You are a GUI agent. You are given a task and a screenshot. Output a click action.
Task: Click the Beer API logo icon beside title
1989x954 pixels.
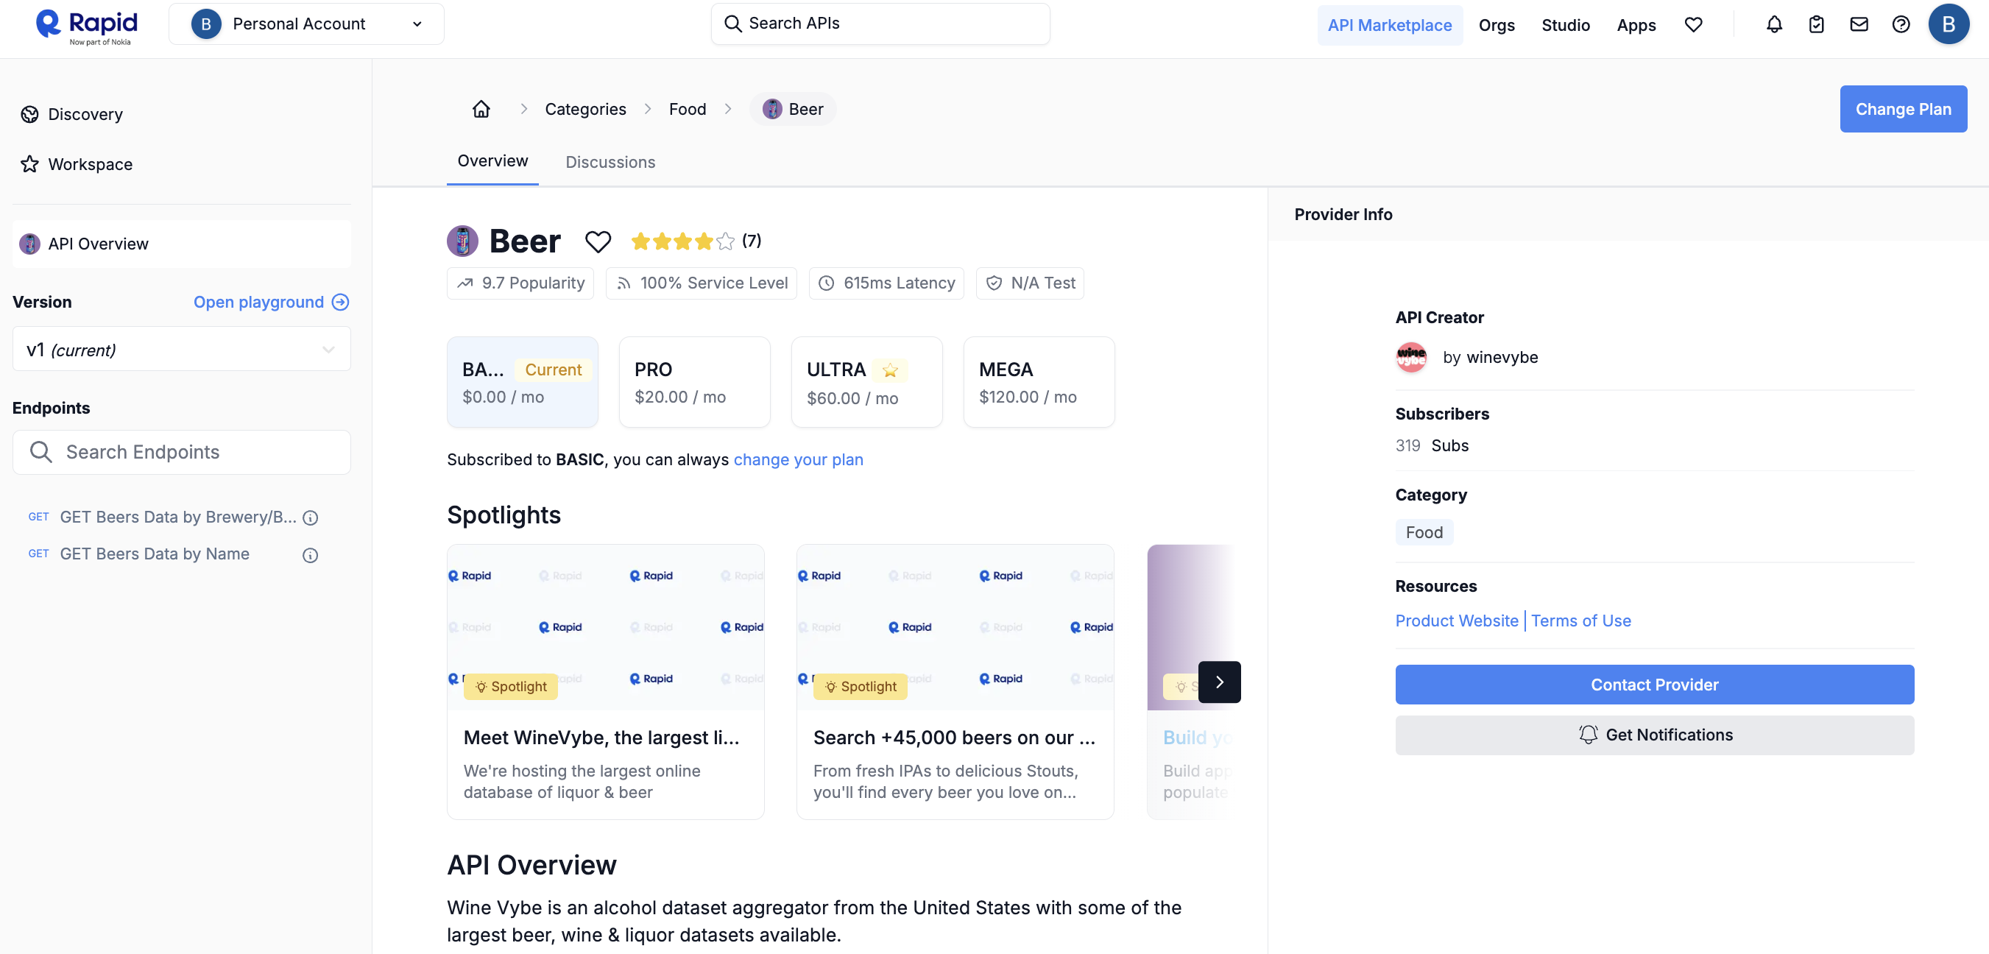click(462, 241)
